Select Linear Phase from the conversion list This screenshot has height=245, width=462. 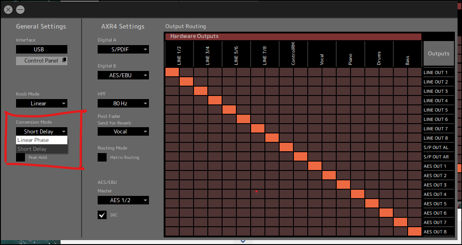pos(41,140)
